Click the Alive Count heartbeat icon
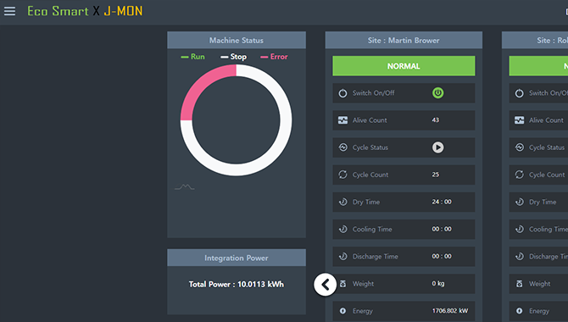The image size is (568, 322). click(x=342, y=120)
